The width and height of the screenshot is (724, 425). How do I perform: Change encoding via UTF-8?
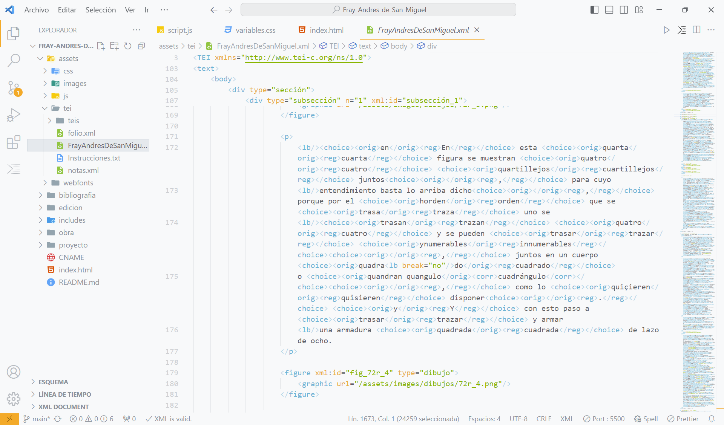pyautogui.click(x=518, y=419)
